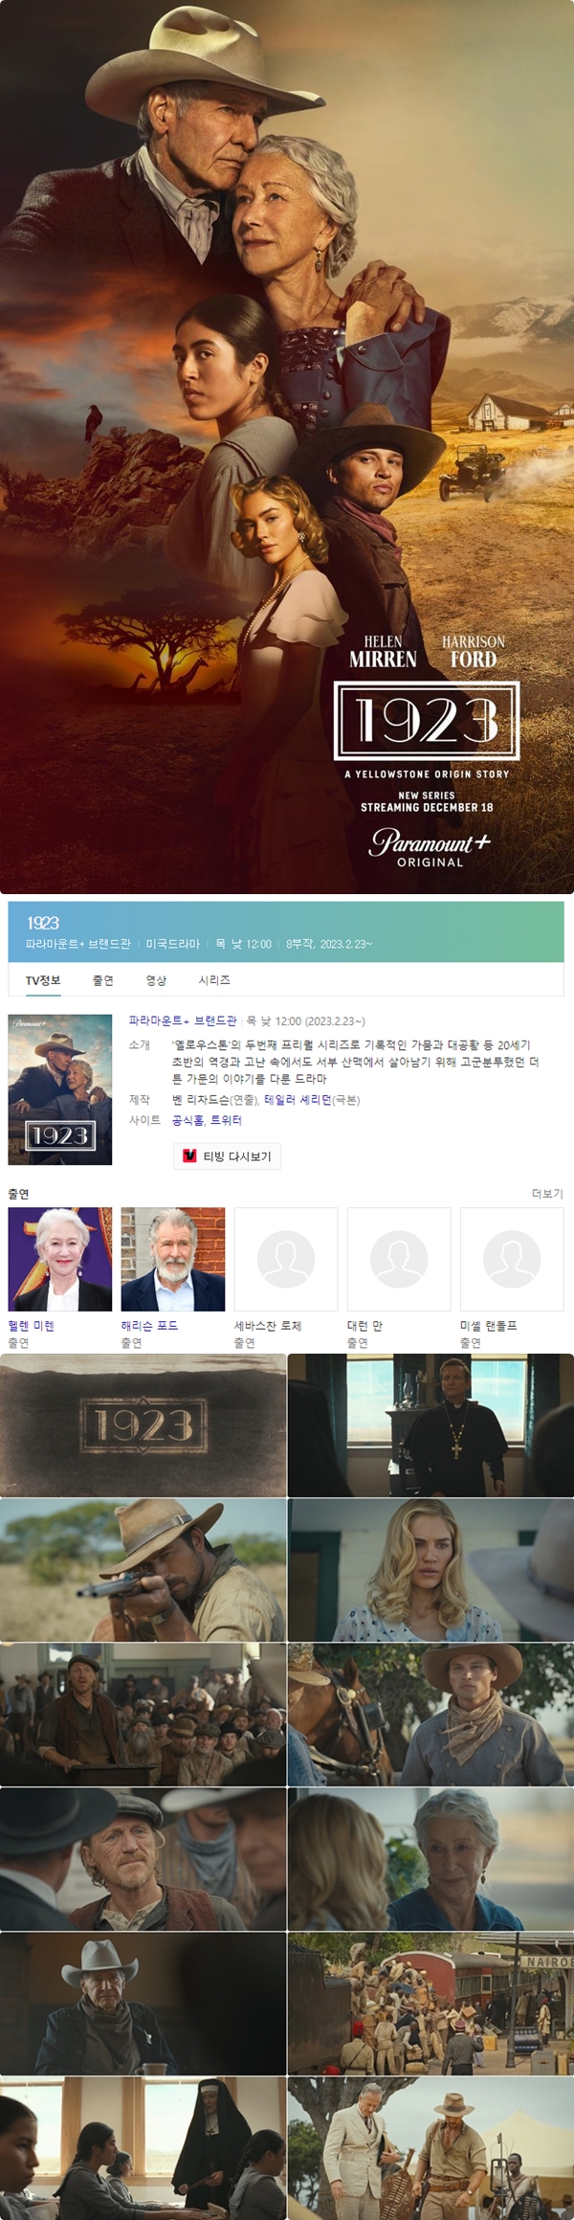574x2220 pixels.
Task: Open 헬렌 미렌 cast name link
Action: (x=31, y=1326)
